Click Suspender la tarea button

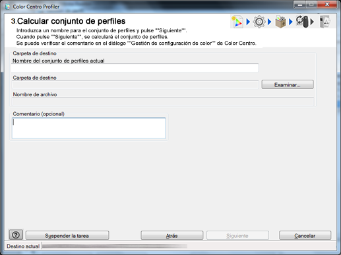[67, 235]
